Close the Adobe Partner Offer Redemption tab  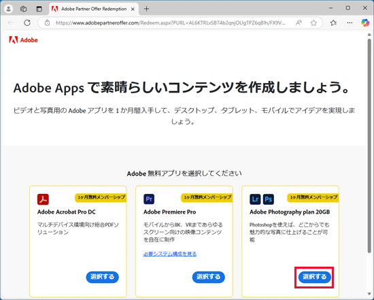click(133, 9)
